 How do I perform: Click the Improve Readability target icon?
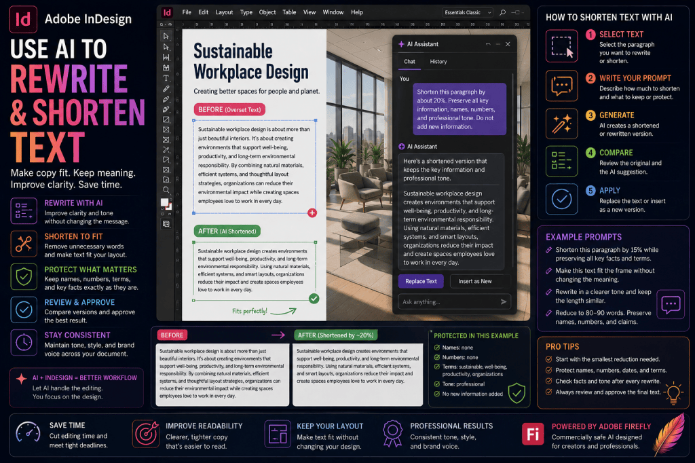146,433
